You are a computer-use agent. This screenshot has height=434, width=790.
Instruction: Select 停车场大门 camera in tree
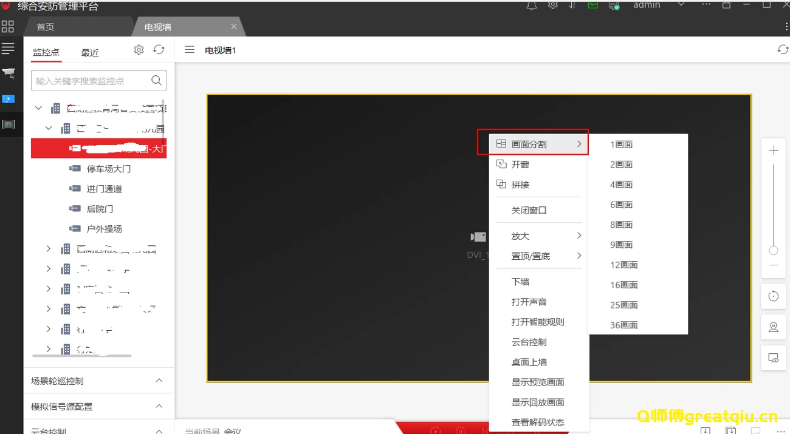(108, 169)
